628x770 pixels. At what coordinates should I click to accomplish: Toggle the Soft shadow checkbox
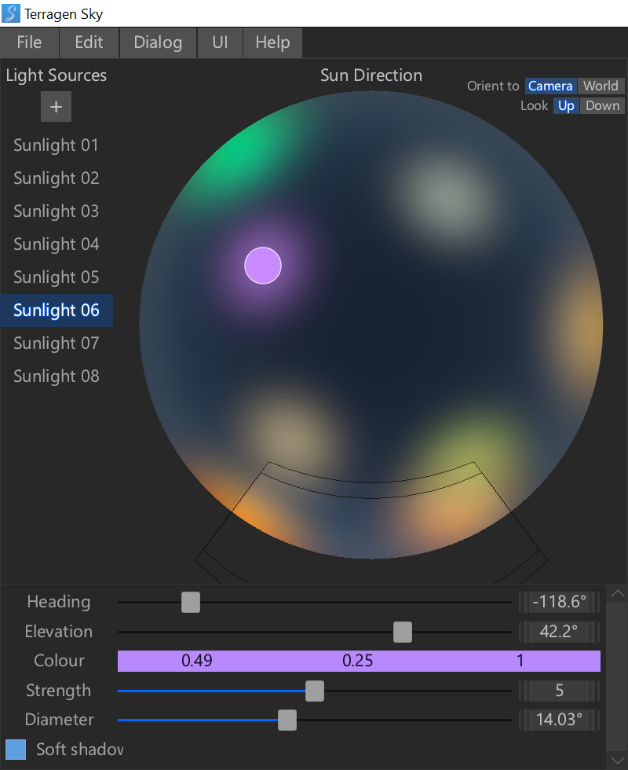16,749
